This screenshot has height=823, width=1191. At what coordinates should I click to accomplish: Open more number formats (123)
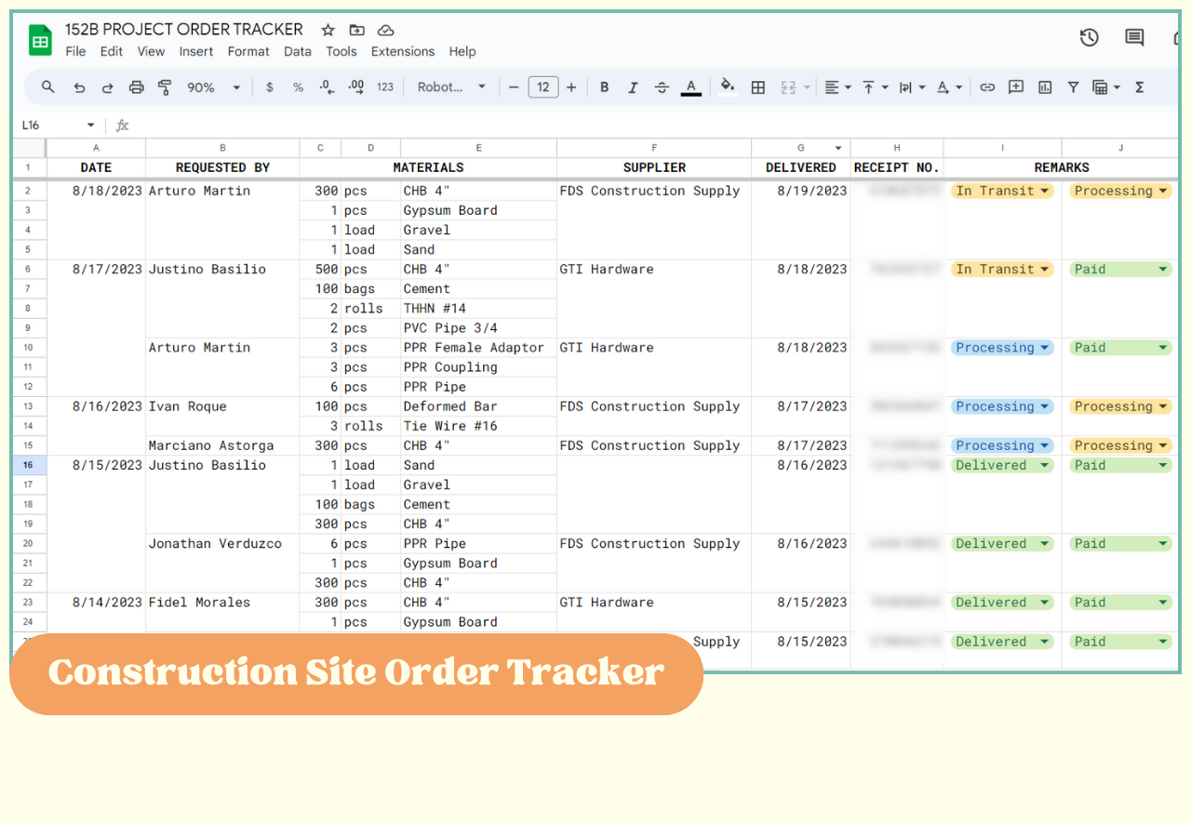coord(385,87)
